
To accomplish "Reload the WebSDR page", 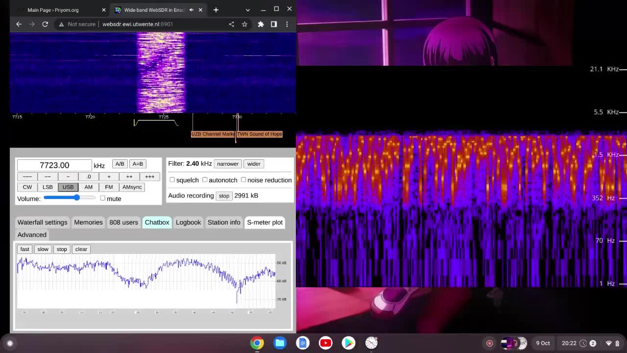I will point(45,24).
